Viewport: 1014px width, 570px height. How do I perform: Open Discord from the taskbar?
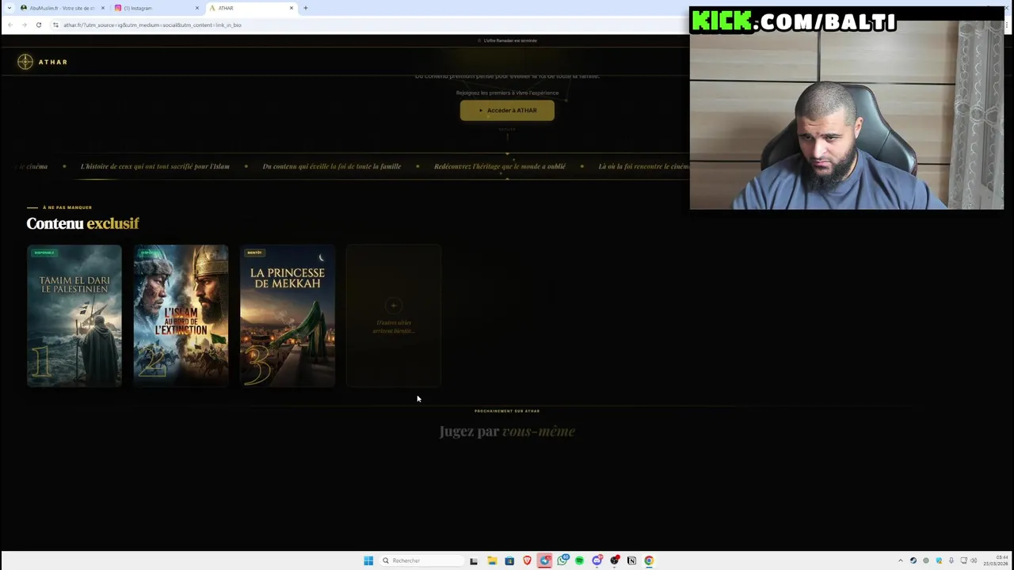point(597,560)
